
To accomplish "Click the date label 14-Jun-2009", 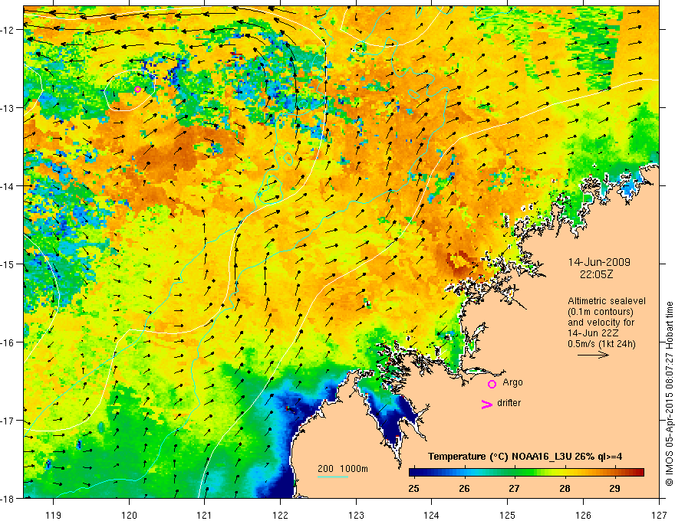I will pyautogui.click(x=599, y=262).
